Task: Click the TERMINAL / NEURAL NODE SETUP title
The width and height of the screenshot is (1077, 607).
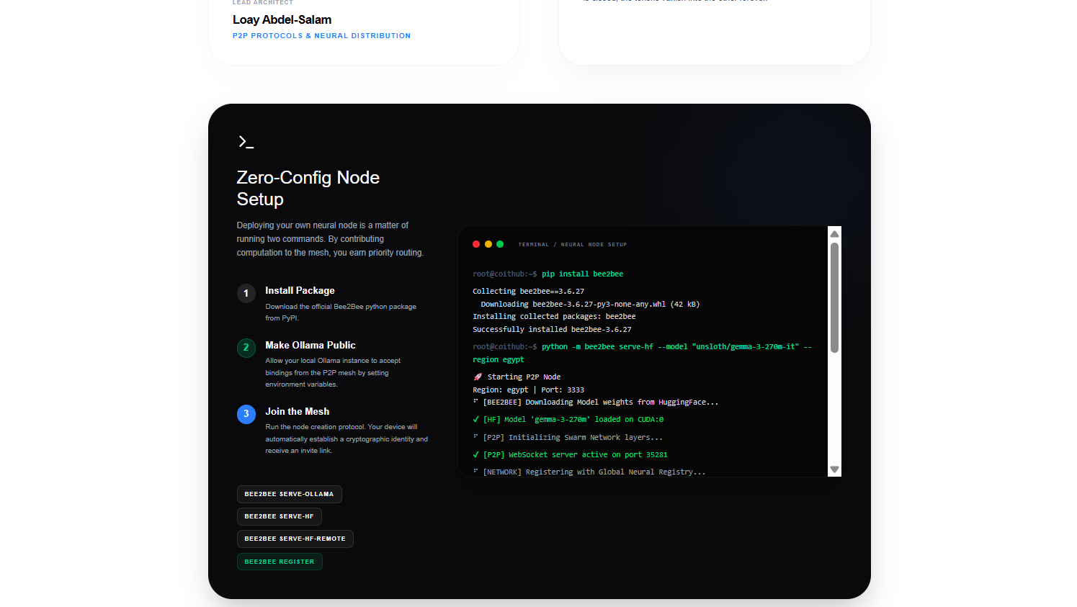Action: click(573, 245)
